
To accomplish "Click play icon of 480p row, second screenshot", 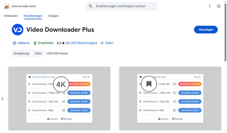I will (x=140, y=110).
